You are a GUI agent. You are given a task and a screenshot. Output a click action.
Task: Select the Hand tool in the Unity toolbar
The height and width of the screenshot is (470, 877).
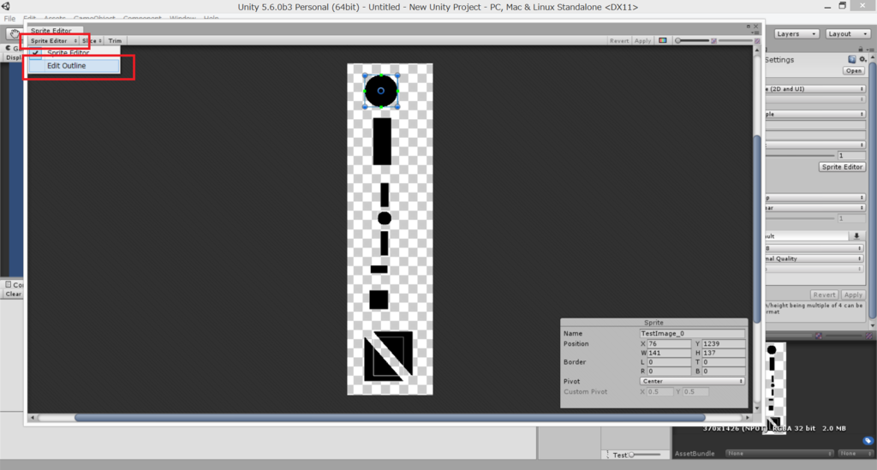(x=14, y=33)
